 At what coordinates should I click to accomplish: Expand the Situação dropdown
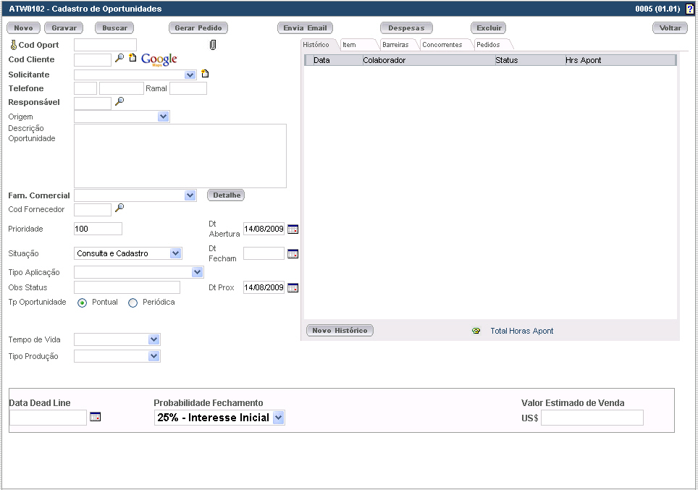(x=175, y=253)
